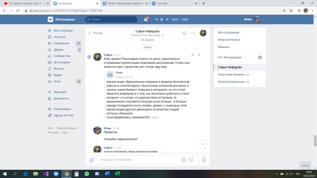Open Chrome zoom magnifier icon in address bar
This screenshot has width=317, height=178.
point(284,11)
